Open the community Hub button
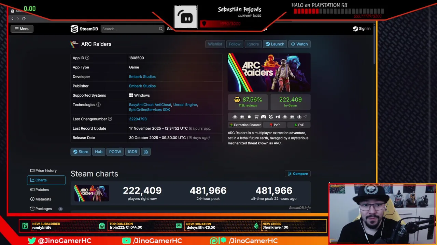Image resolution: width=437 pixels, height=245 pixels. pyautogui.click(x=99, y=152)
